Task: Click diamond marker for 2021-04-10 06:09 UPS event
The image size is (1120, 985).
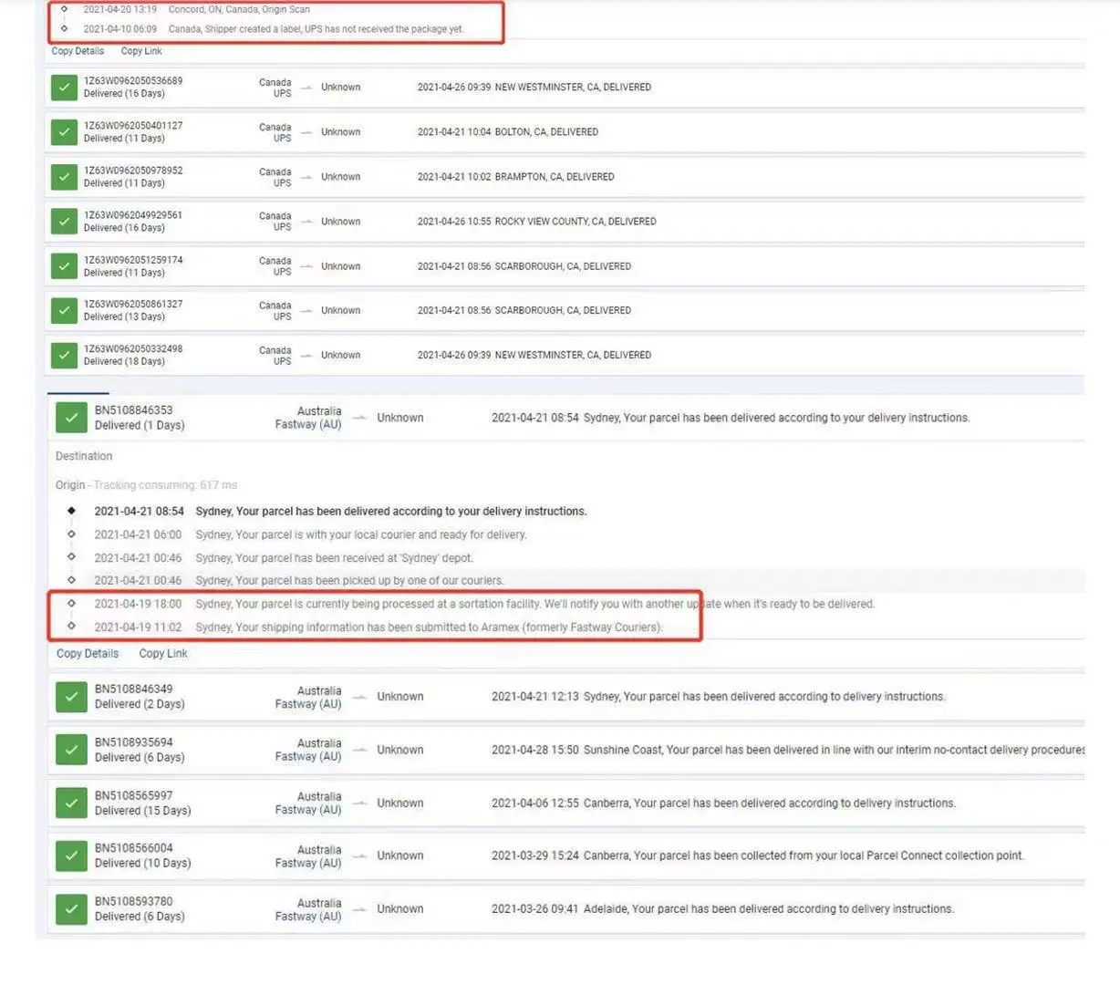Action: tap(64, 28)
